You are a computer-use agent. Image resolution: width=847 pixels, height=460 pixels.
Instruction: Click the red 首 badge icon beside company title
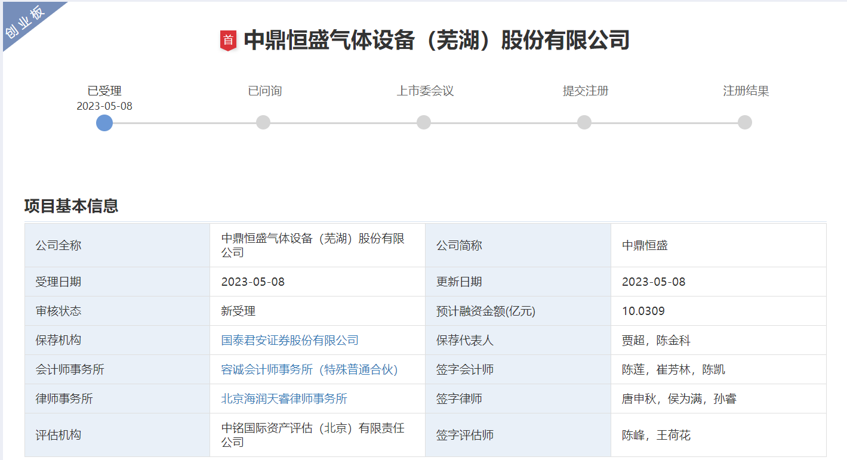[229, 40]
